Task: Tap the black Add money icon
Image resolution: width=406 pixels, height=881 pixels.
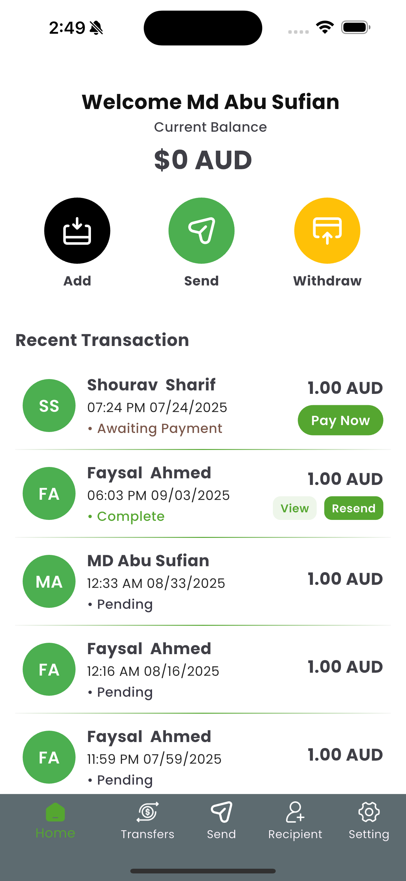Action: click(77, 231)
